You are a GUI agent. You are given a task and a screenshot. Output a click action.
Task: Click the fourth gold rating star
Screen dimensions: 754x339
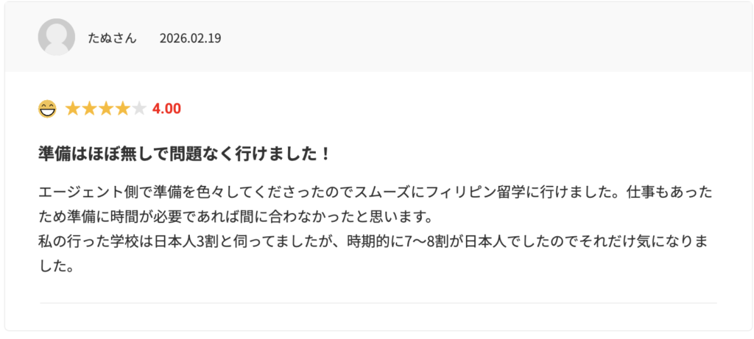pos(122,109)
